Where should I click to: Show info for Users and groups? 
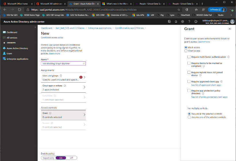point(61,76)
